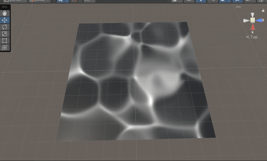
Task: Click the tools overlay handle bars
Action: pyautogui.click(x=5, y=7)
